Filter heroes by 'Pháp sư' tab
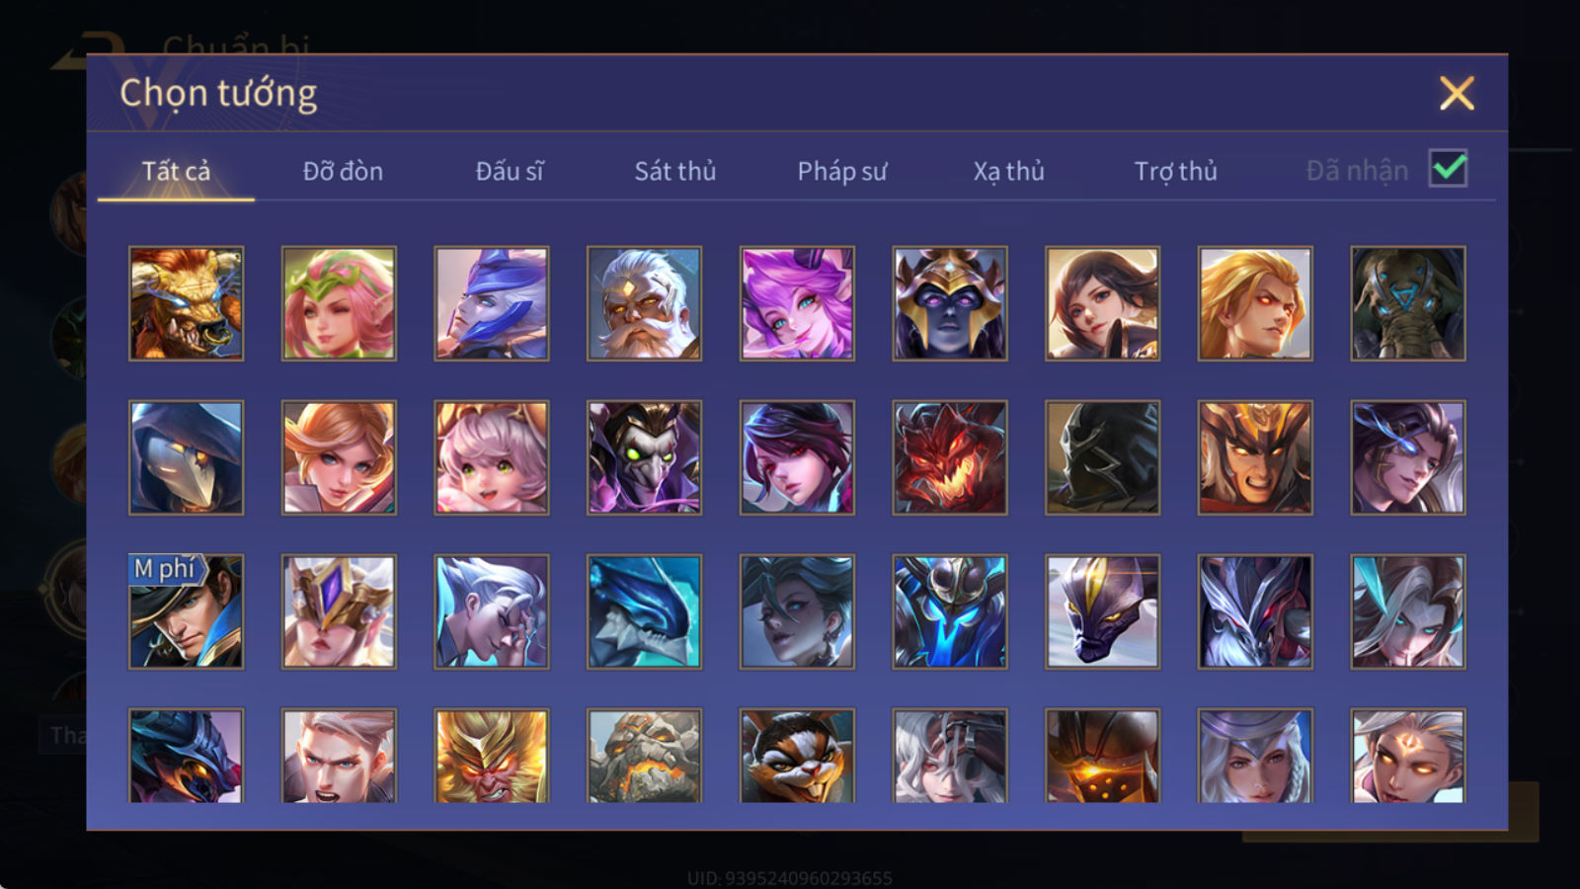The width and height of the screenshot is (1580, 889). point(842,171)
